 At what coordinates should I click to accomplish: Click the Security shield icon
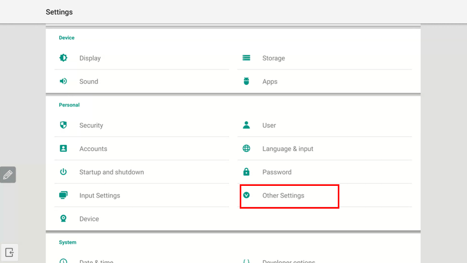click(x=63, y=125)
